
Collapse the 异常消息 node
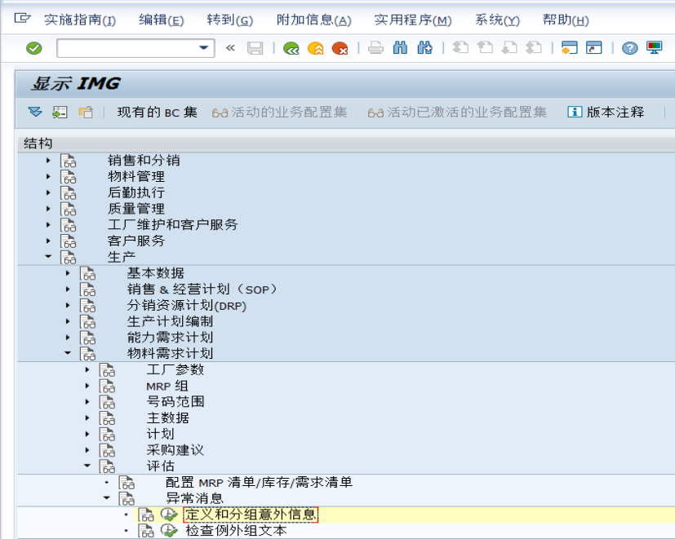point(107,498)
